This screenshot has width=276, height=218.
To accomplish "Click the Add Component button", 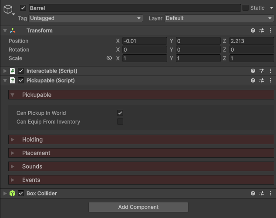I will [138, 207].
